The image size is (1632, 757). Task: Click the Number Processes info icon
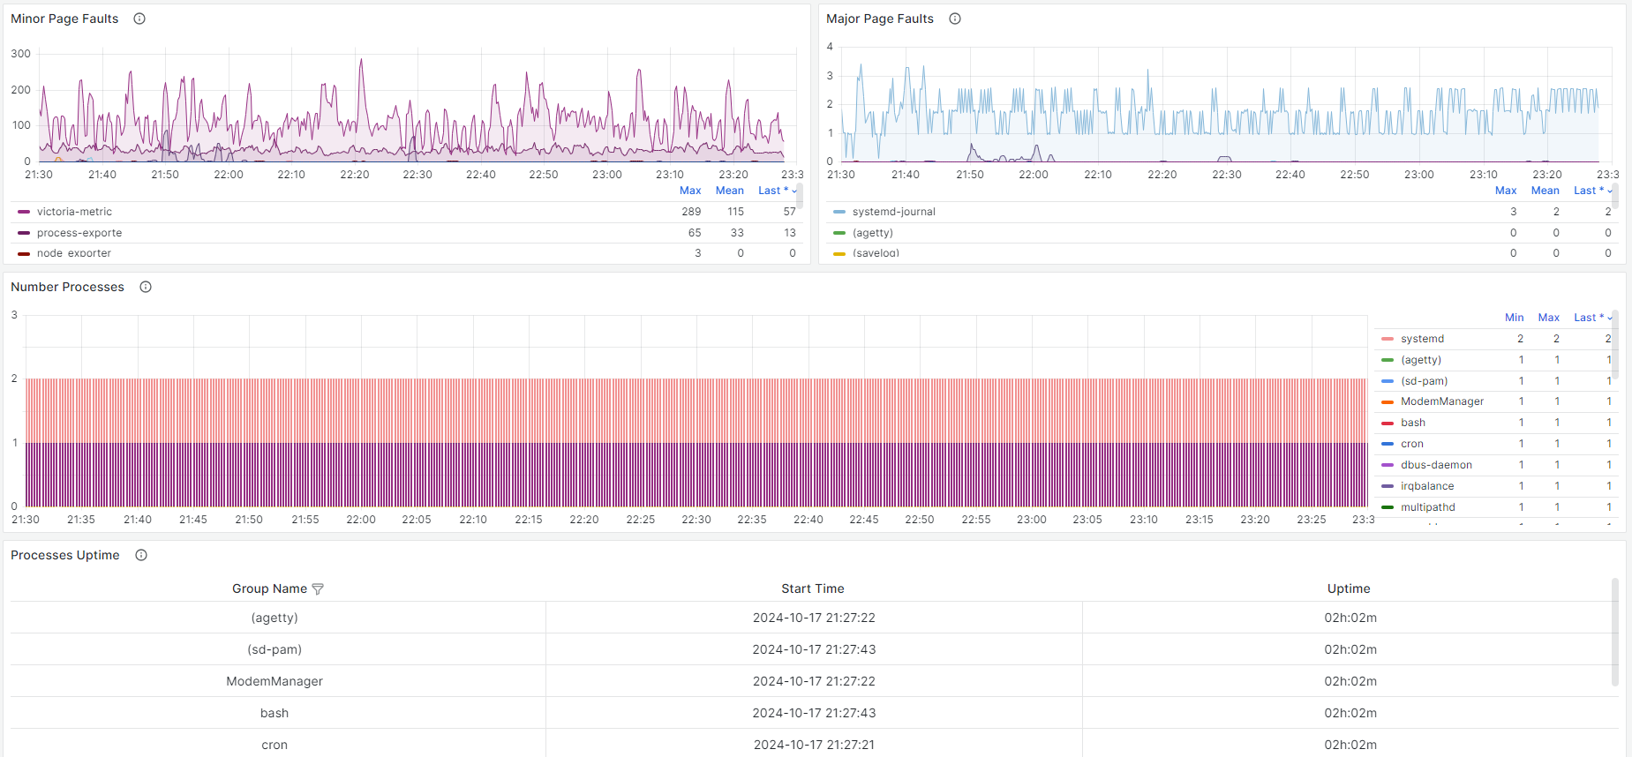point(146,287)
